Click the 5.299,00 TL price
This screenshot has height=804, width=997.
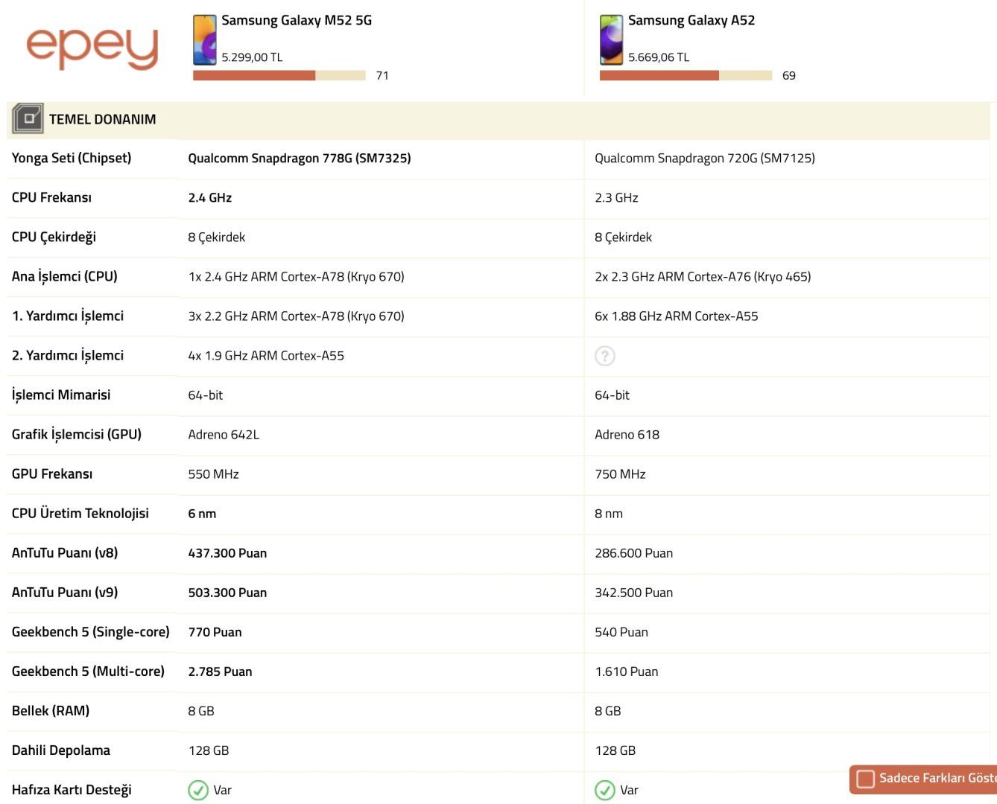pos(252,57)
